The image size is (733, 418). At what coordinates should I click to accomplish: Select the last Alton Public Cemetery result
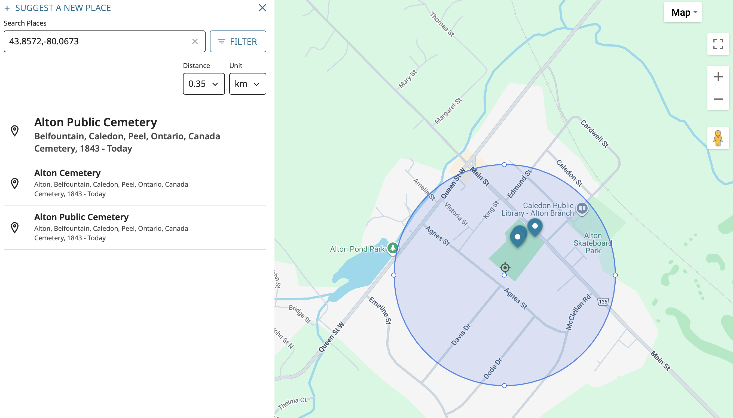81,217
